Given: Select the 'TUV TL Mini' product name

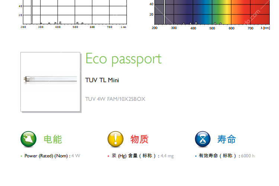Looking at the screenshot, I should click(x=102, y=80).
